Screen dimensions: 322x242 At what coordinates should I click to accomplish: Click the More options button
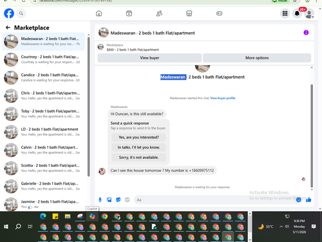257,58
